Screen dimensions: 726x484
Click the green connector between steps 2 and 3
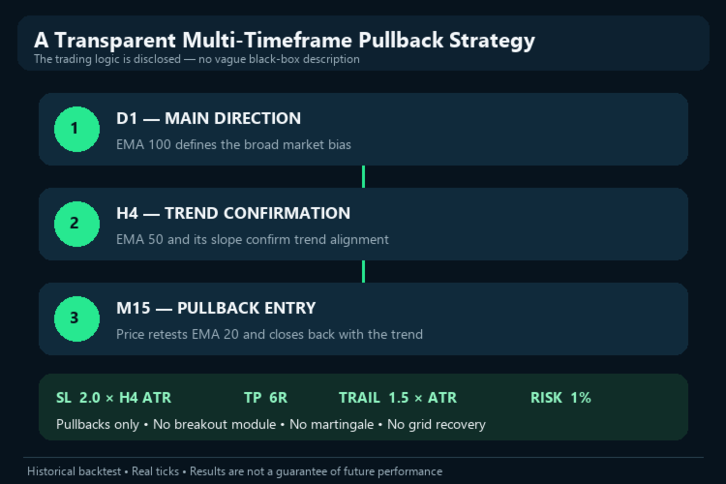pyautogui.click(x=363, y=271)
